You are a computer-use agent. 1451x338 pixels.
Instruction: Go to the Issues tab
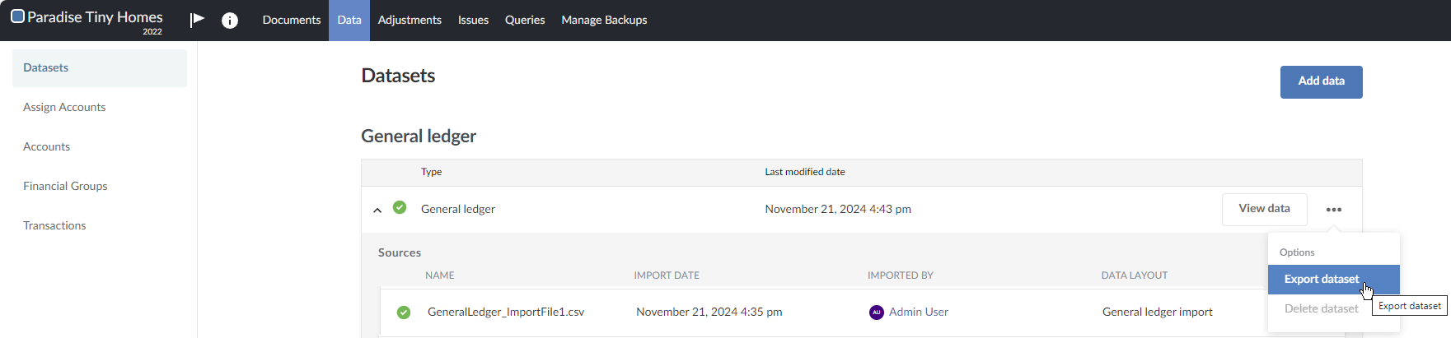473,20
